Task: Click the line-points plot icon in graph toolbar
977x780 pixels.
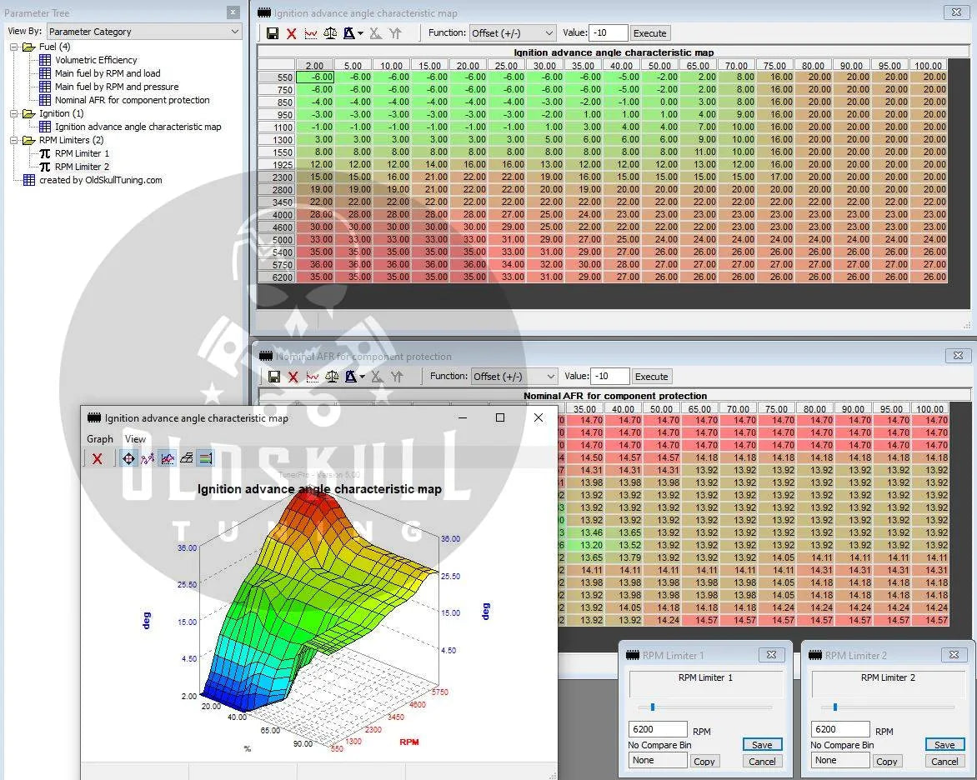Action: (x=148, y=458)
